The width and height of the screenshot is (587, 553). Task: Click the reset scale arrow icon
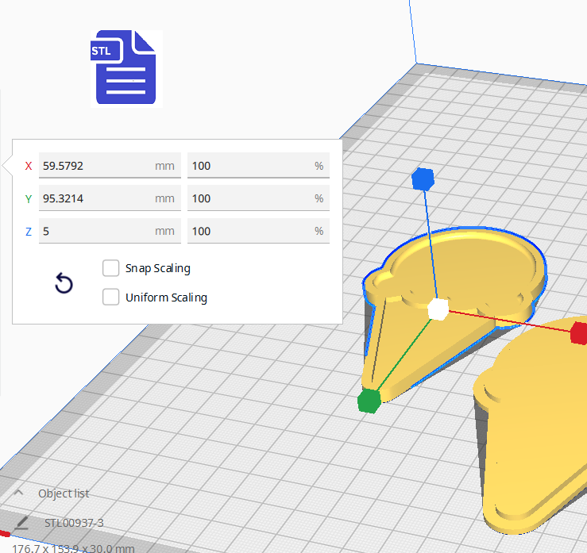64,283
